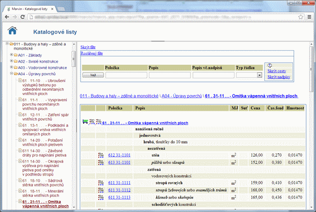316x212 pixels.
Task: Click the open folder icon of A04 - Úpravy povrchů
Action: (16, 74)
